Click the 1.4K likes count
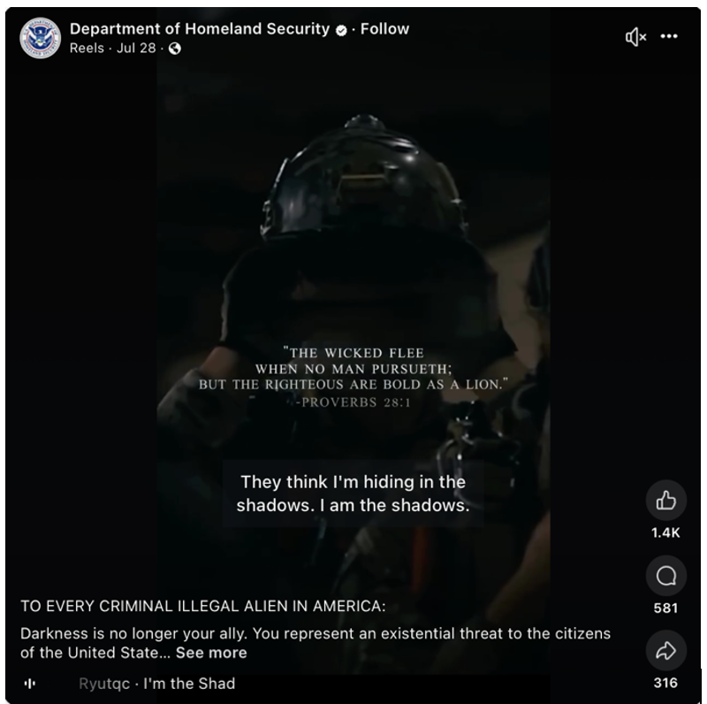The image size is (707, 704). pyautogui.click(x=665, y=533)
